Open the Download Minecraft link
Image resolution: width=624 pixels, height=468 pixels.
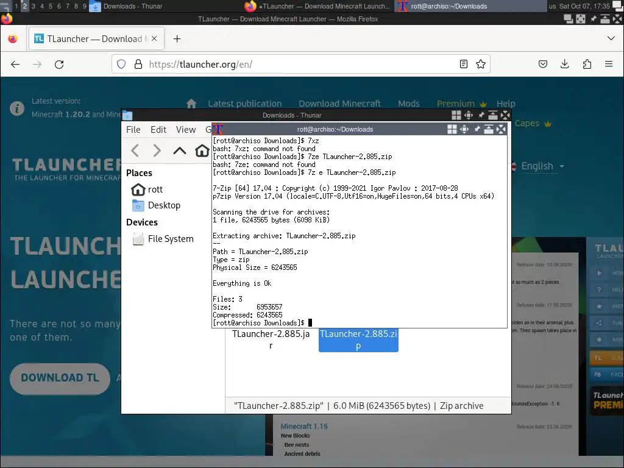(x=339, y=104)
